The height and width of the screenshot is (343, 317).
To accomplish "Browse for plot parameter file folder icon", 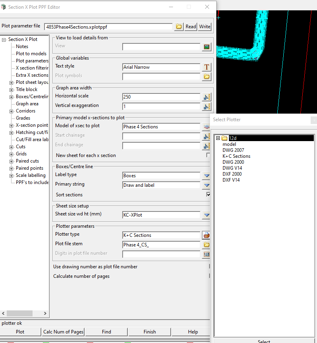I will pos(179,27).
